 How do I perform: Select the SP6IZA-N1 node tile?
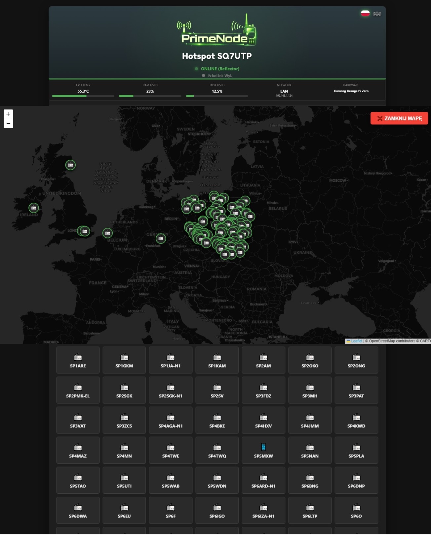coord(263,511)
